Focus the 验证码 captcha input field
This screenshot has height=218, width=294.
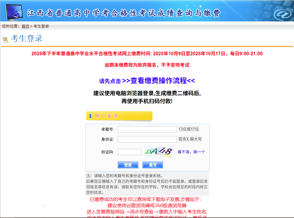pos(129,152)
